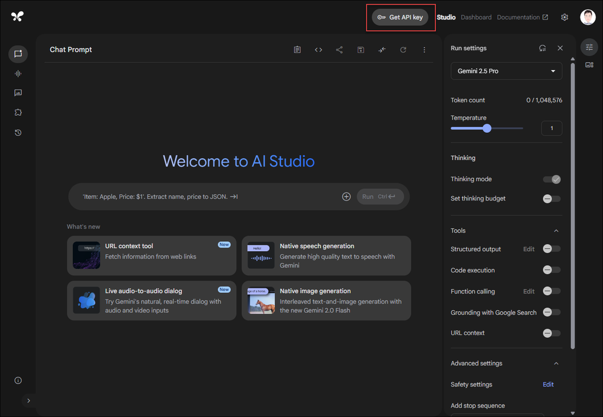Click the Live audio dialog blob thumbnail
The width and height of the screenshot is (603, 417).
(87, 301)
